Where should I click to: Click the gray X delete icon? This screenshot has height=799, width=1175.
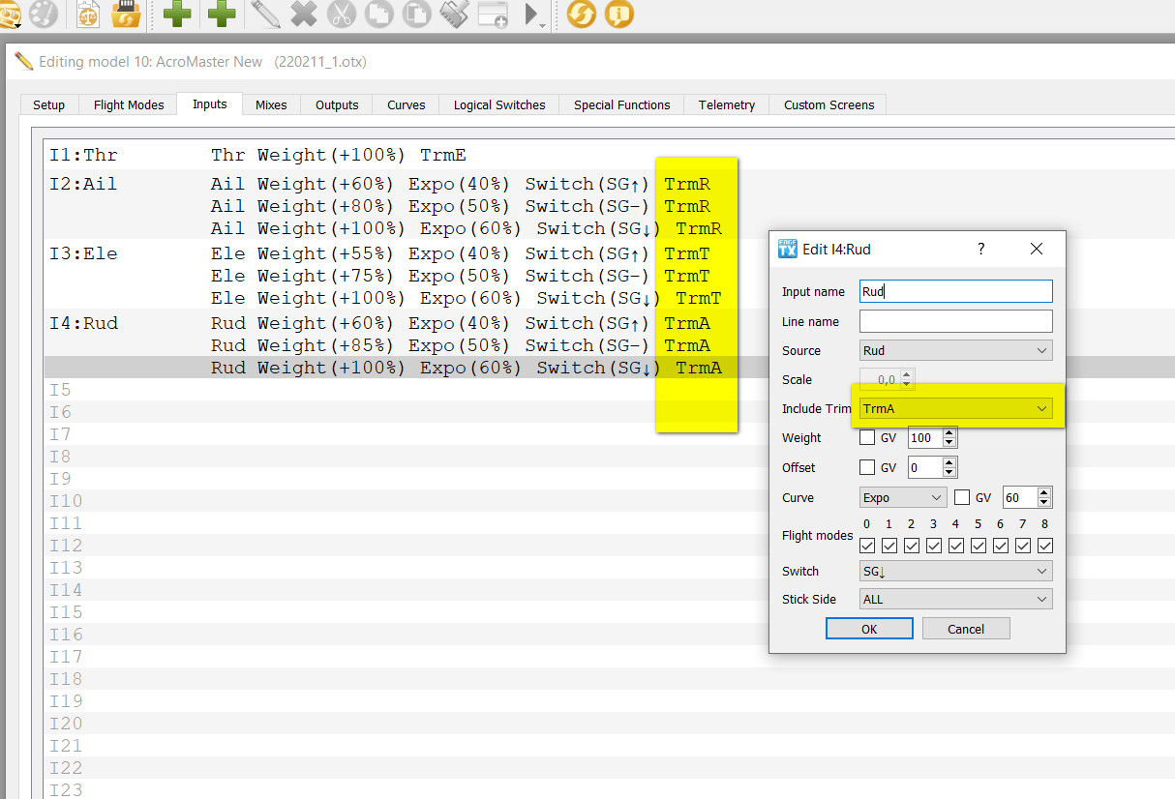(303, 14)
